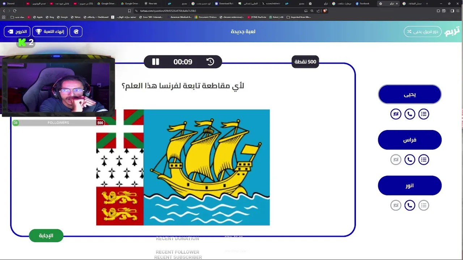Use فراس team's list lifeline icon
This screenshot has height=260, width=463.
(x=424, y=160)
